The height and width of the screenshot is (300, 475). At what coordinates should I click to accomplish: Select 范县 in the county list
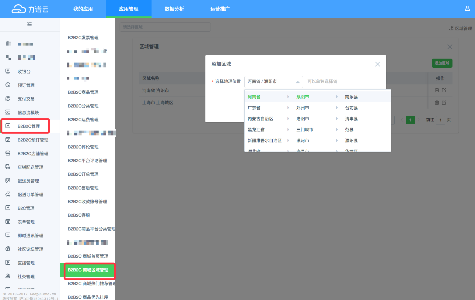(x=366, y=130)
